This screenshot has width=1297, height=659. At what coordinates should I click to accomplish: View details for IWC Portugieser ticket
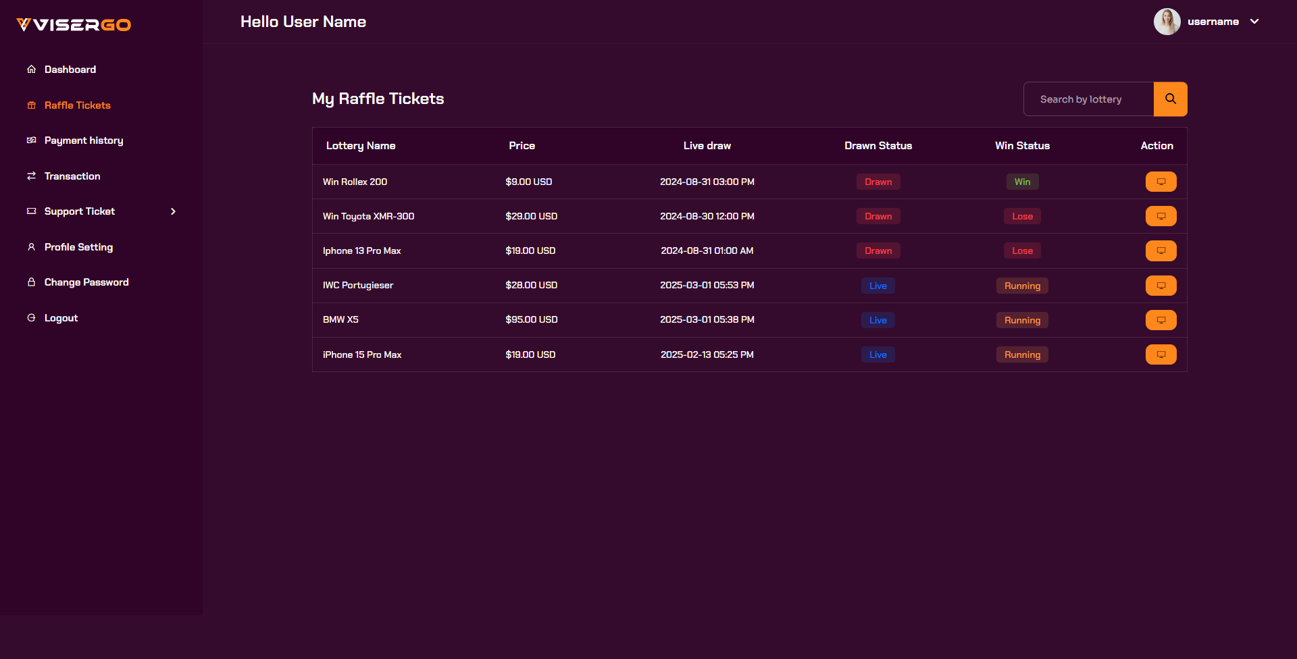pos(1161,286)
